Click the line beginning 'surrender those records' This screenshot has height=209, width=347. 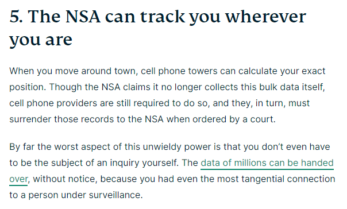(142, 119)
